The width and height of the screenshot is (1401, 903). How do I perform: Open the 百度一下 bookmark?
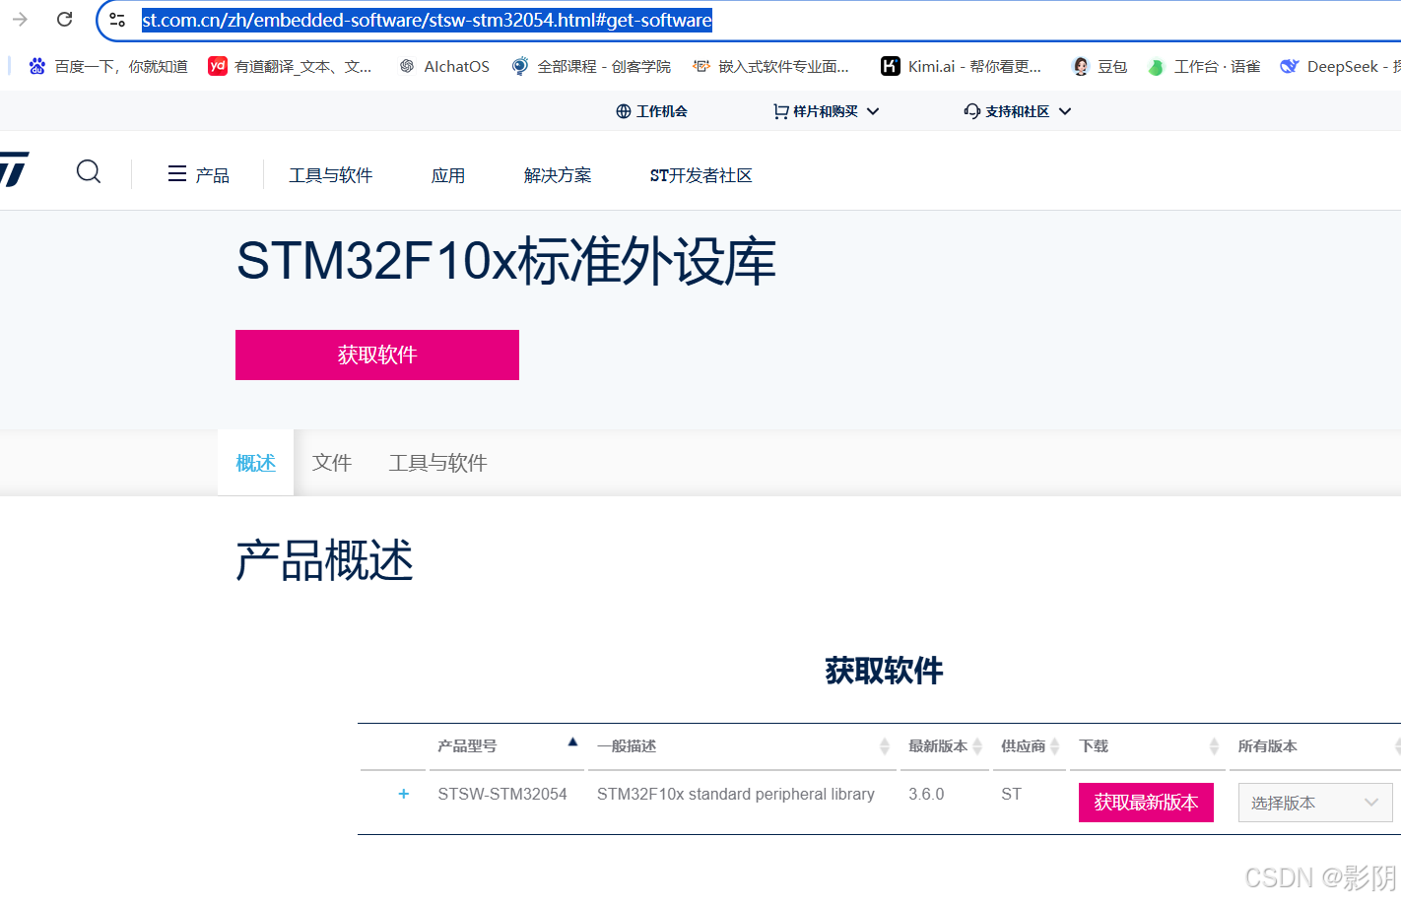(x=108, y=66)
